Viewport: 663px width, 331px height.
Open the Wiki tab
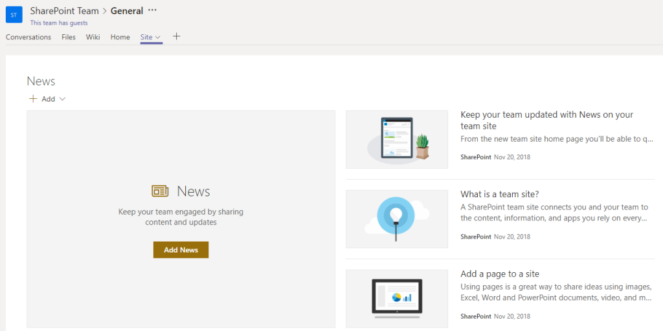93,37
